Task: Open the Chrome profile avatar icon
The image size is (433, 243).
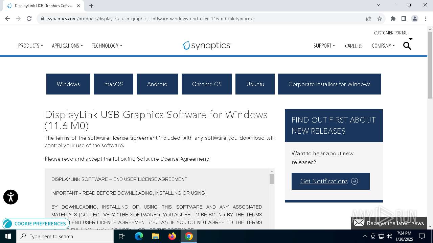Action: coord(415,19)
